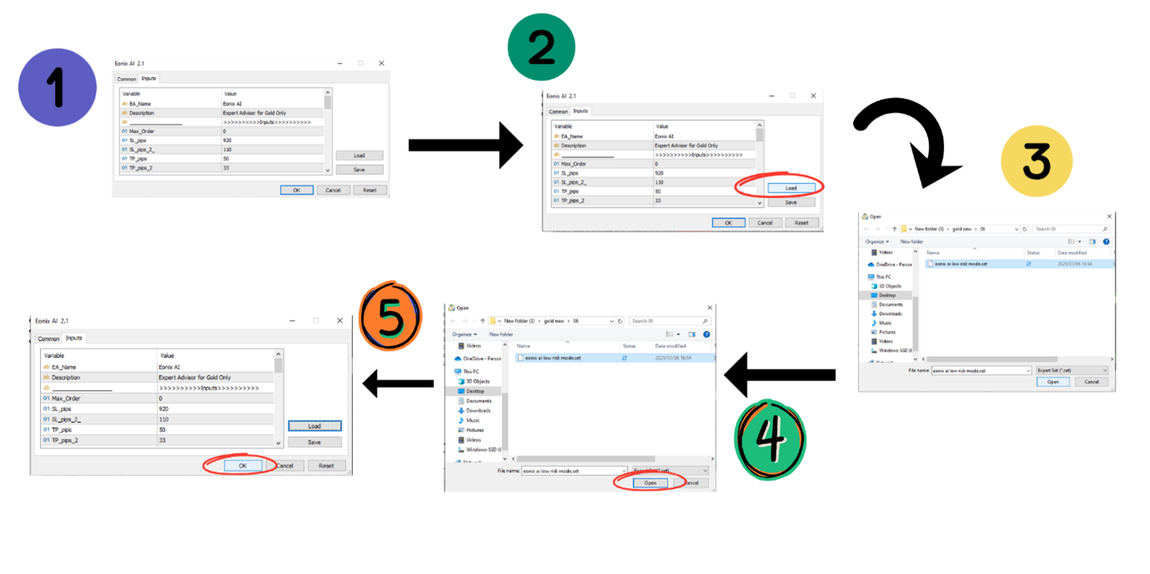Click the TP_pips_2 value 33 in step 5
1150x574 pixels.
point(162,440)
